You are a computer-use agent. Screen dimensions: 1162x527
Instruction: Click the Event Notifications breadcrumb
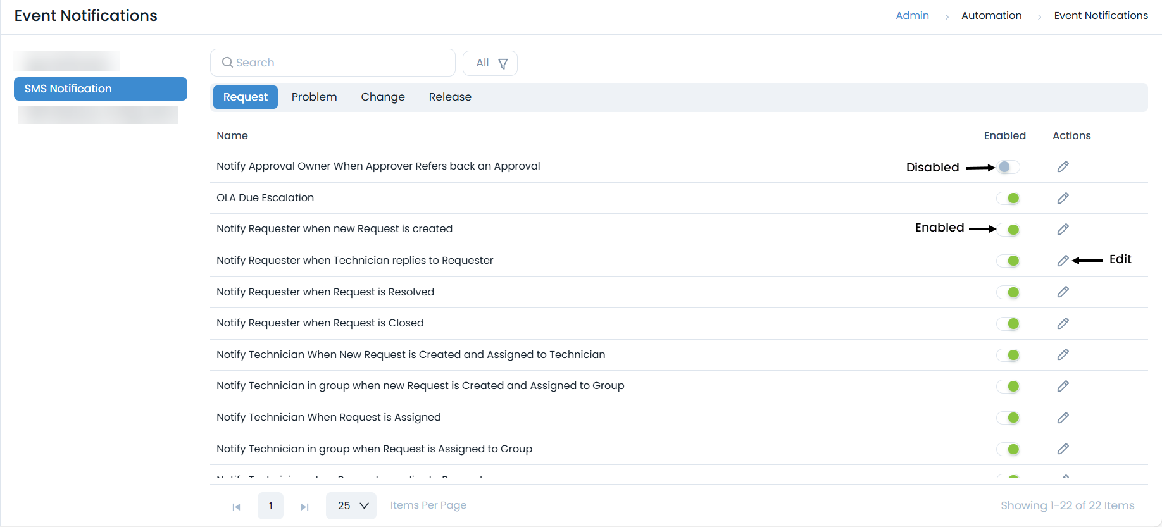[1101, 15]
